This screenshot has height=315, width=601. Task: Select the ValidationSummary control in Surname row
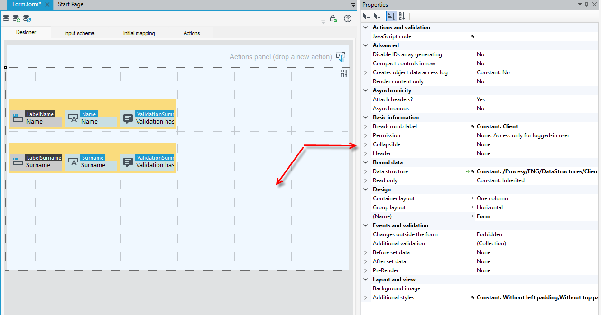(147, 162)
